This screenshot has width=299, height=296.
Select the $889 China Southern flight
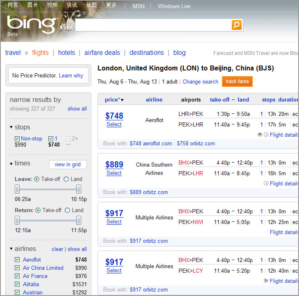coord(114,173)
